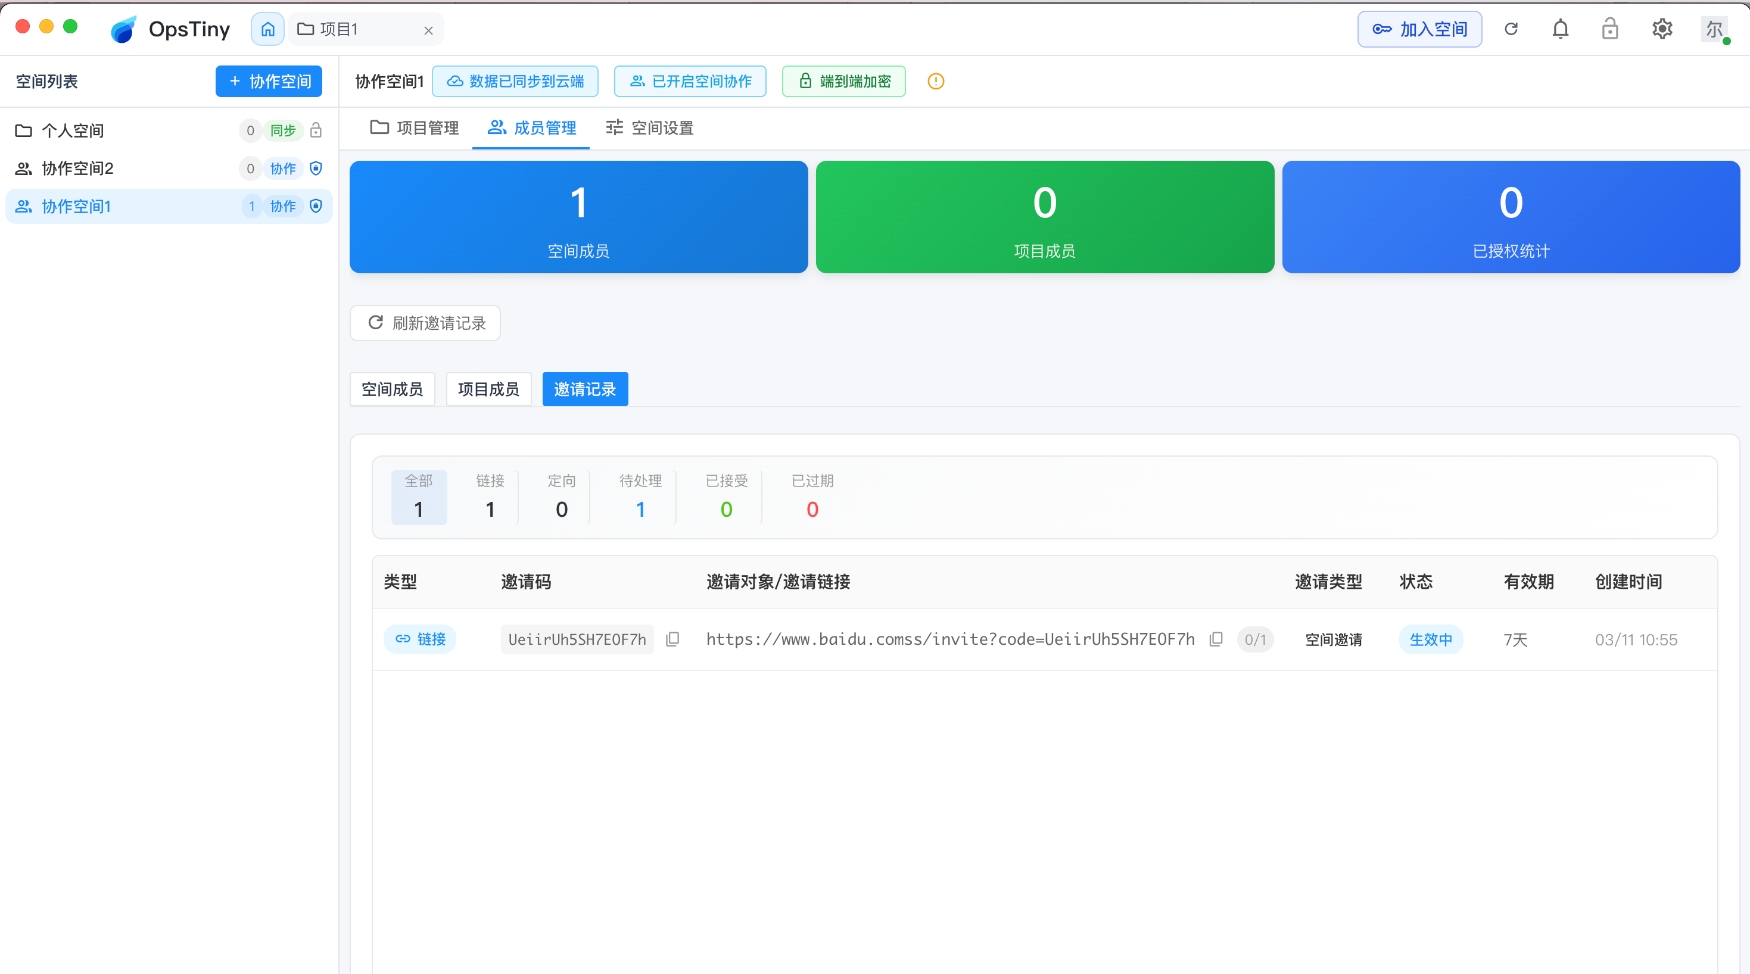
Task: Click the 链接 type tag in the invite row
Action: point(420,639)
